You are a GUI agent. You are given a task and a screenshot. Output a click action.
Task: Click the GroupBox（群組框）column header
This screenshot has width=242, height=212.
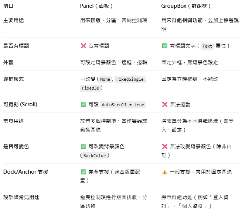(x=186, y=6)
